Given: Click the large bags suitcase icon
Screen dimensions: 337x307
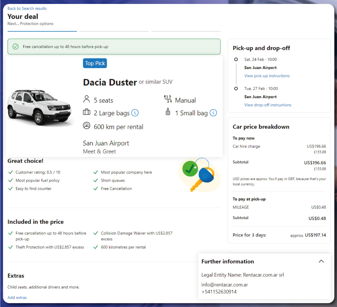Looking at the screenshot, I should tap(86, 112).
